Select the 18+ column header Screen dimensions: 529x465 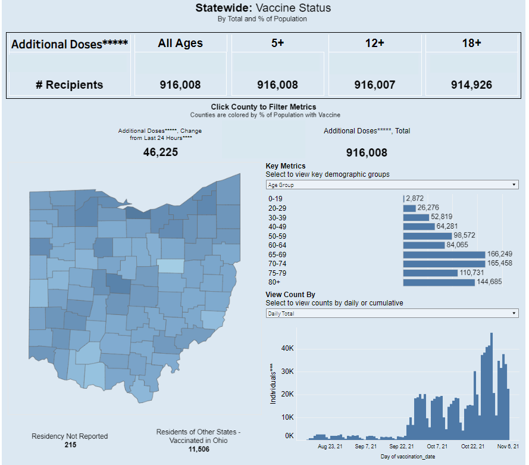[x=472, y=43]
